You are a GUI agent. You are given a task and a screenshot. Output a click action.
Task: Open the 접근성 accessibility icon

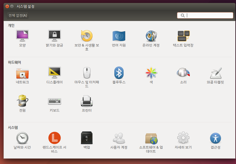216,138
